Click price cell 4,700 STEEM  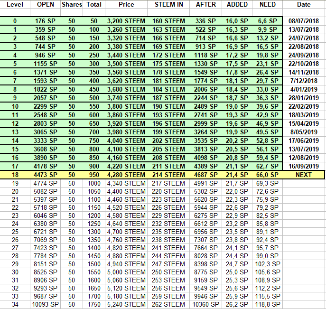point(126,232)
